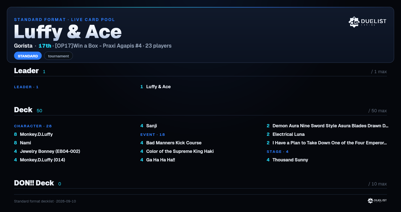Open the Luffy & Ace leader card

click(155, 87)
